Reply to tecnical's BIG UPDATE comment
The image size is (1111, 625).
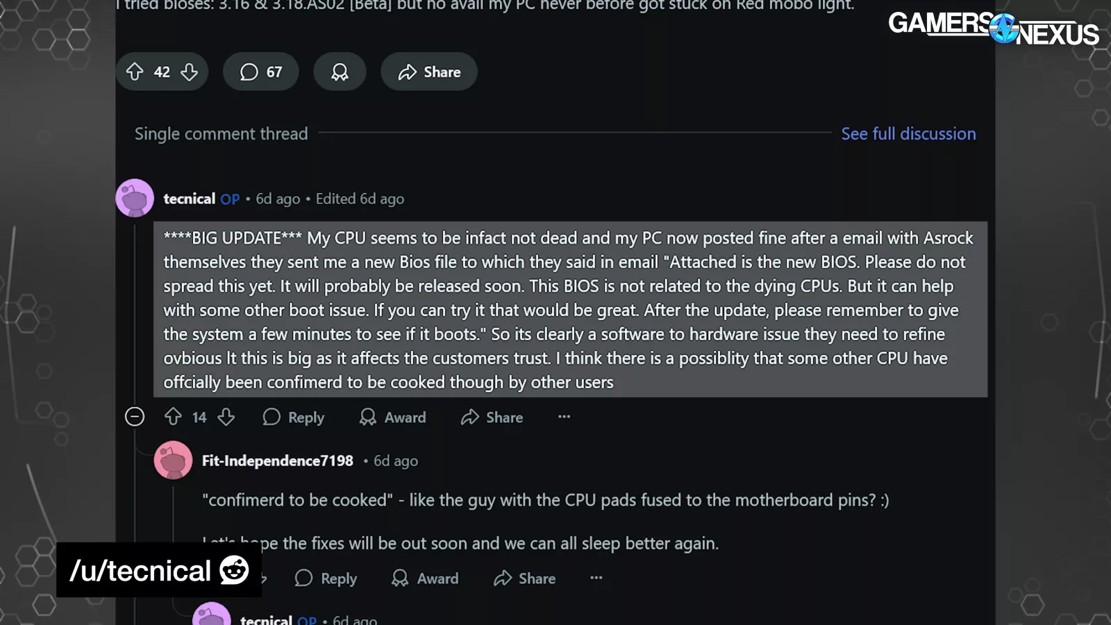coord(294,417)
